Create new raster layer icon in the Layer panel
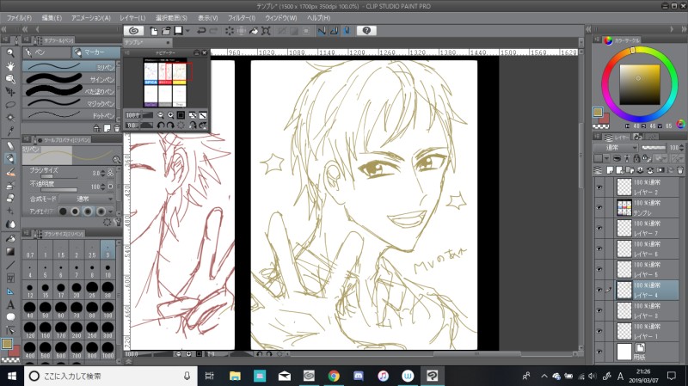The height and width of the screenshot is (386, 688). tap(610, 170)
